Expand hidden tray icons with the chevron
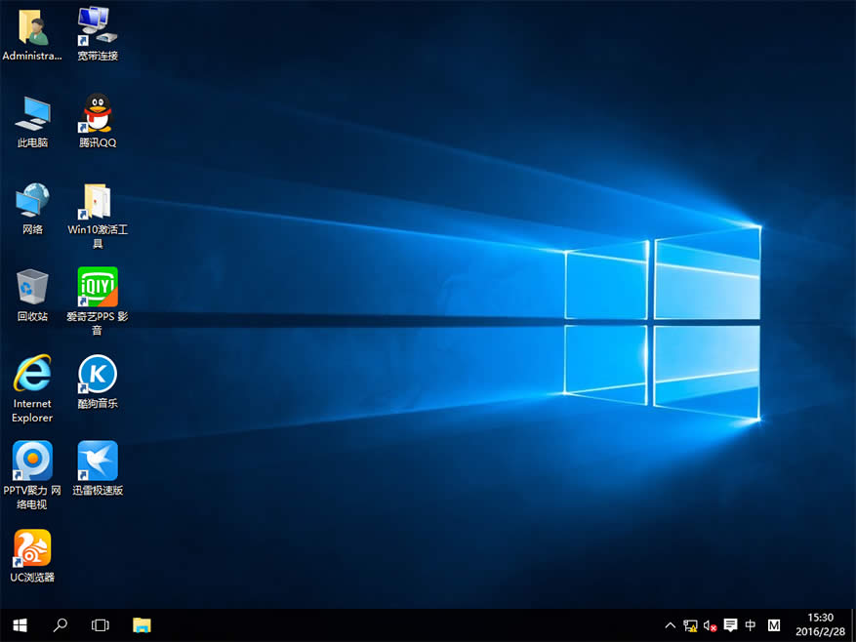Screen dimensions: 856x642 pos(671,624)
